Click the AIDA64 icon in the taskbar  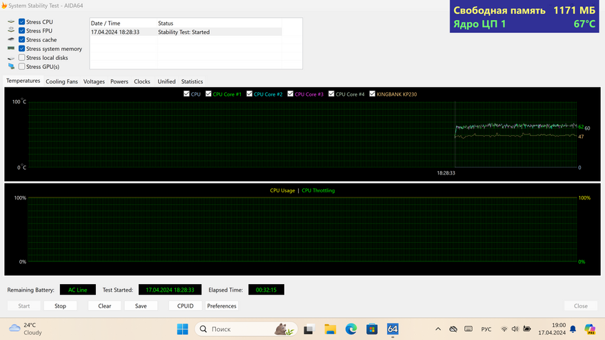pos(393,329)
